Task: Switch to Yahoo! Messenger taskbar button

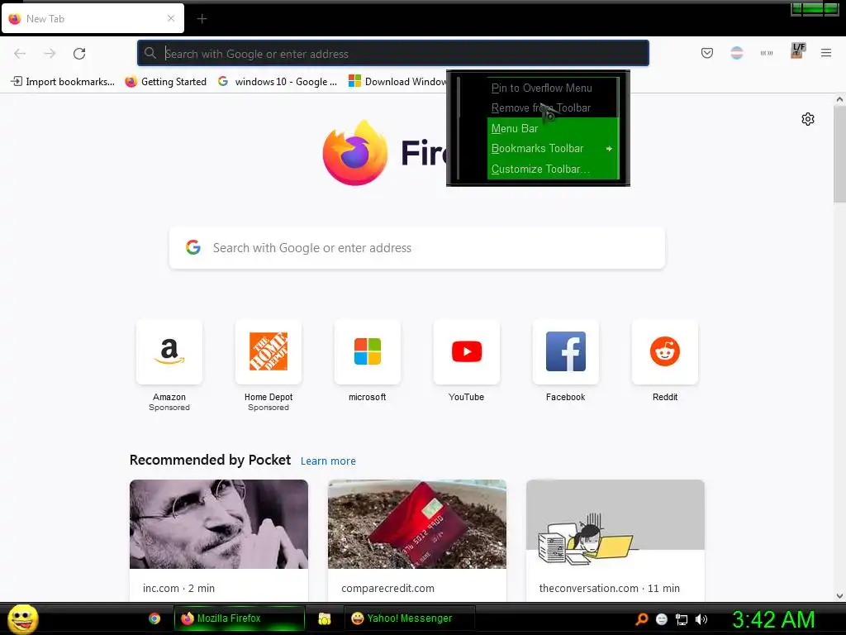Action: [410, 618]
